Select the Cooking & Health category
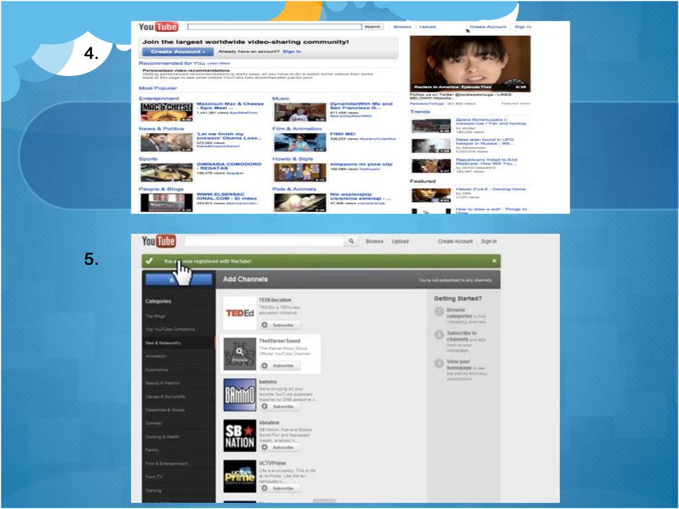Image resolution: width=679 pixels, height=509 pixels. tap(162, 437)
